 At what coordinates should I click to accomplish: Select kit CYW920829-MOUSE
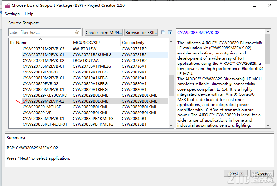[42, 107]
